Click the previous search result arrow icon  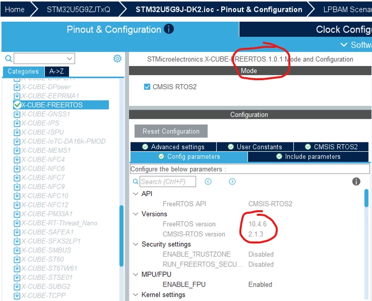tap(208, 182)
